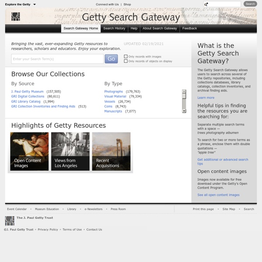The width and height of the screenshot is (262, 262).
Task: Open the Explore the Getty dropdown arrow
Action: tap(34, 4)
